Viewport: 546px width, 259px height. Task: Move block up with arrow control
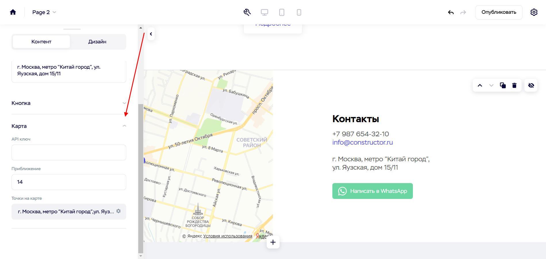click(x=479, y=85)
